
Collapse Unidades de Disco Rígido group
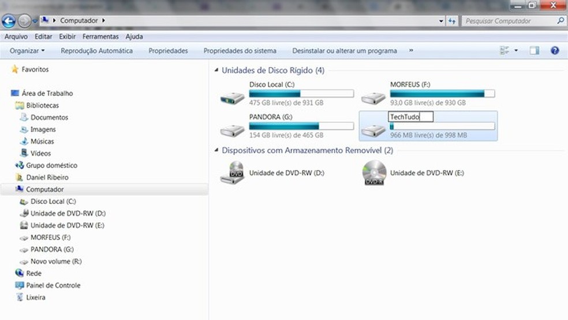(x=216, y=70)
